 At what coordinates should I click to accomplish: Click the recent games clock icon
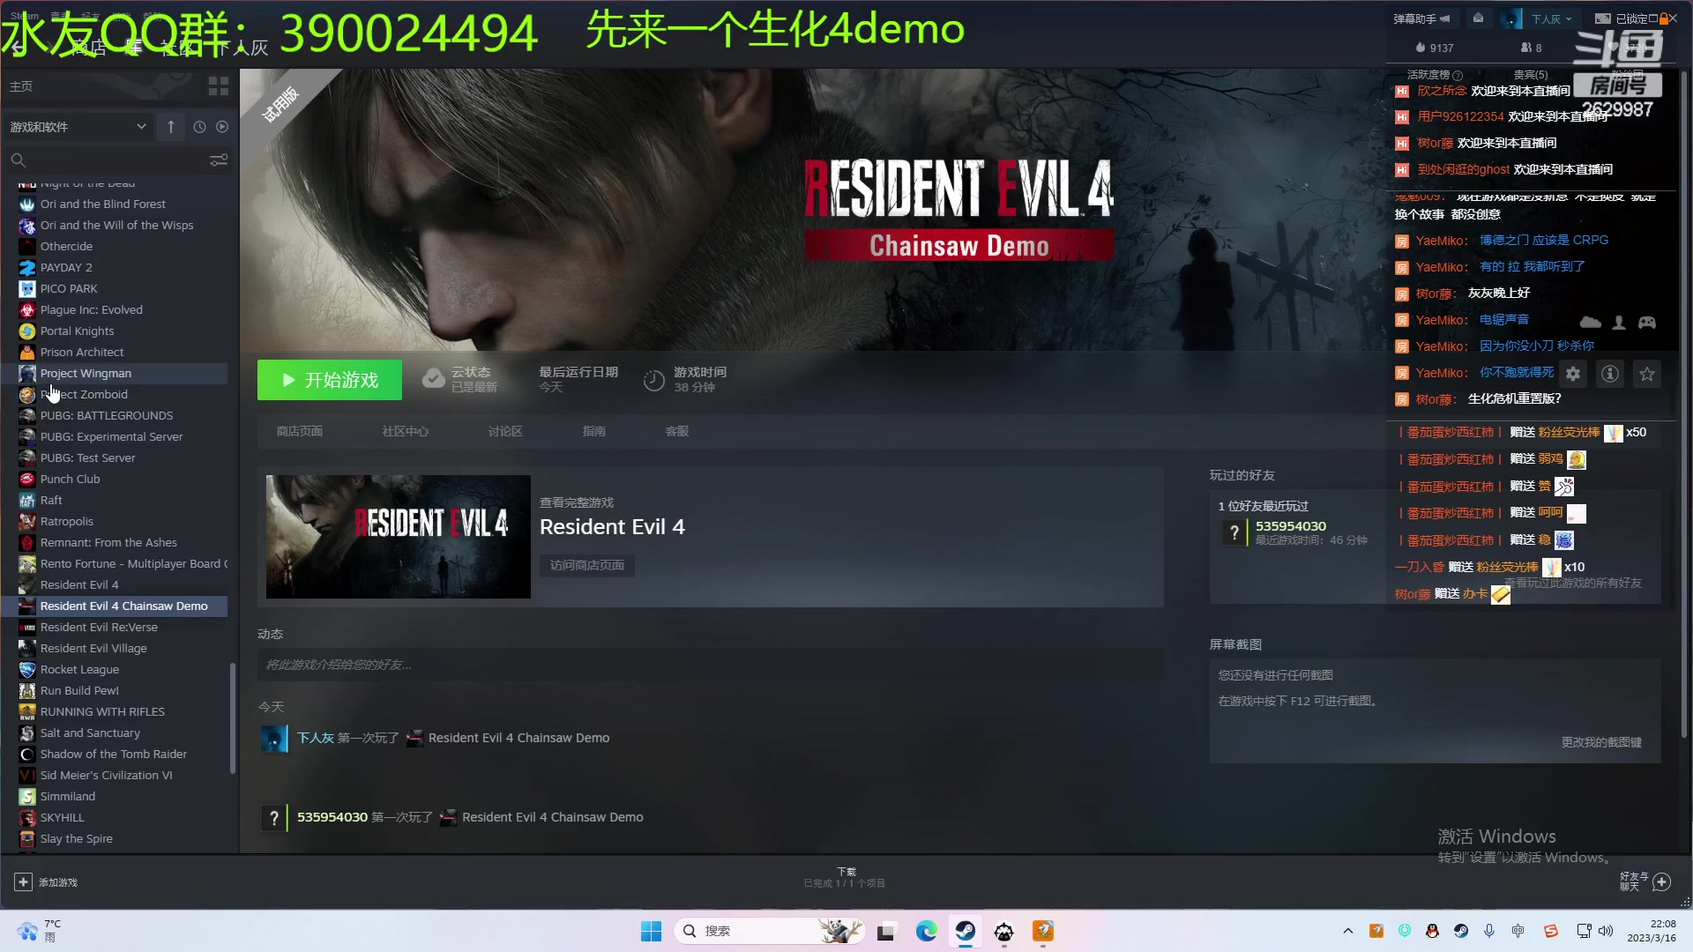199,126
